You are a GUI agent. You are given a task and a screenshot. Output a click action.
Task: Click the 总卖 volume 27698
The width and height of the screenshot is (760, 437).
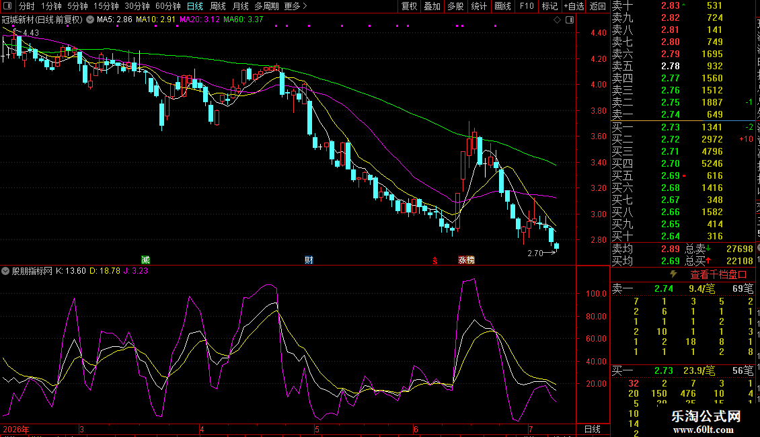pos(740,249)
